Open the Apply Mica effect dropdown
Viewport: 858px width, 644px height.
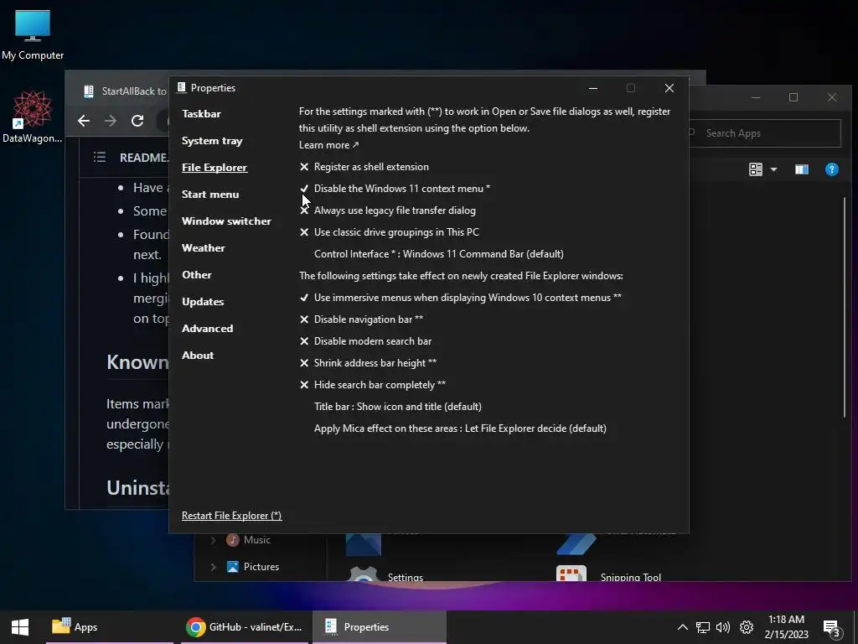(460, 428)
